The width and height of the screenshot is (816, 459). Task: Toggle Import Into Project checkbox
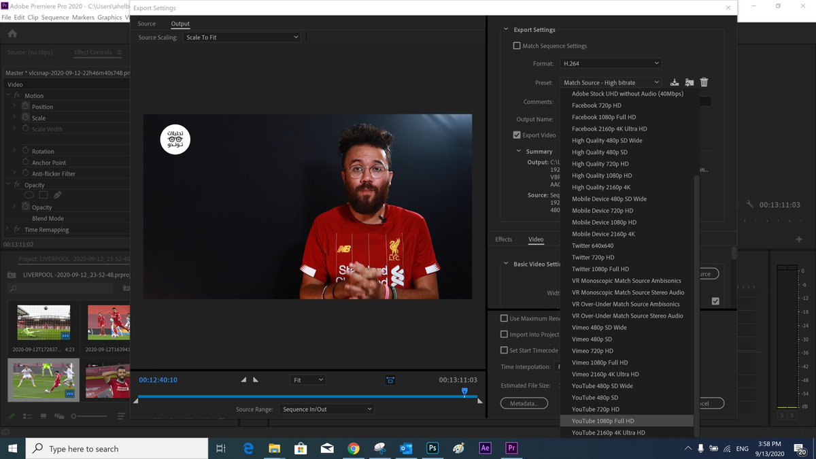[x=504, y=334]
